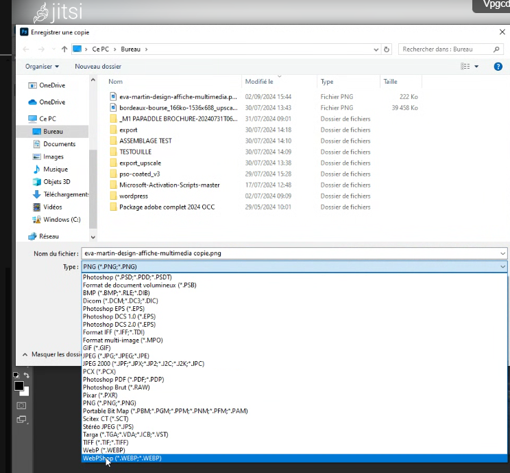Swap foreground and background colors icon
Screen dimensions: 510x473
(27, 376)
